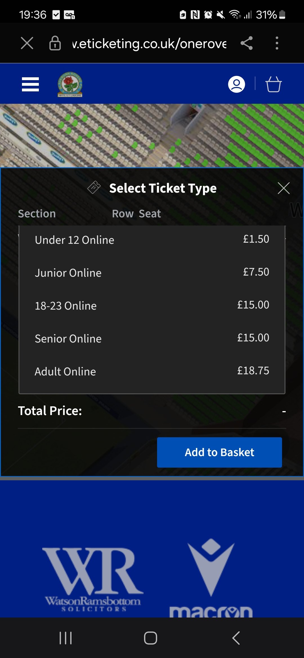Choose Junior Online £7.50 ticket
304x658 pixels.
[152, 273]
